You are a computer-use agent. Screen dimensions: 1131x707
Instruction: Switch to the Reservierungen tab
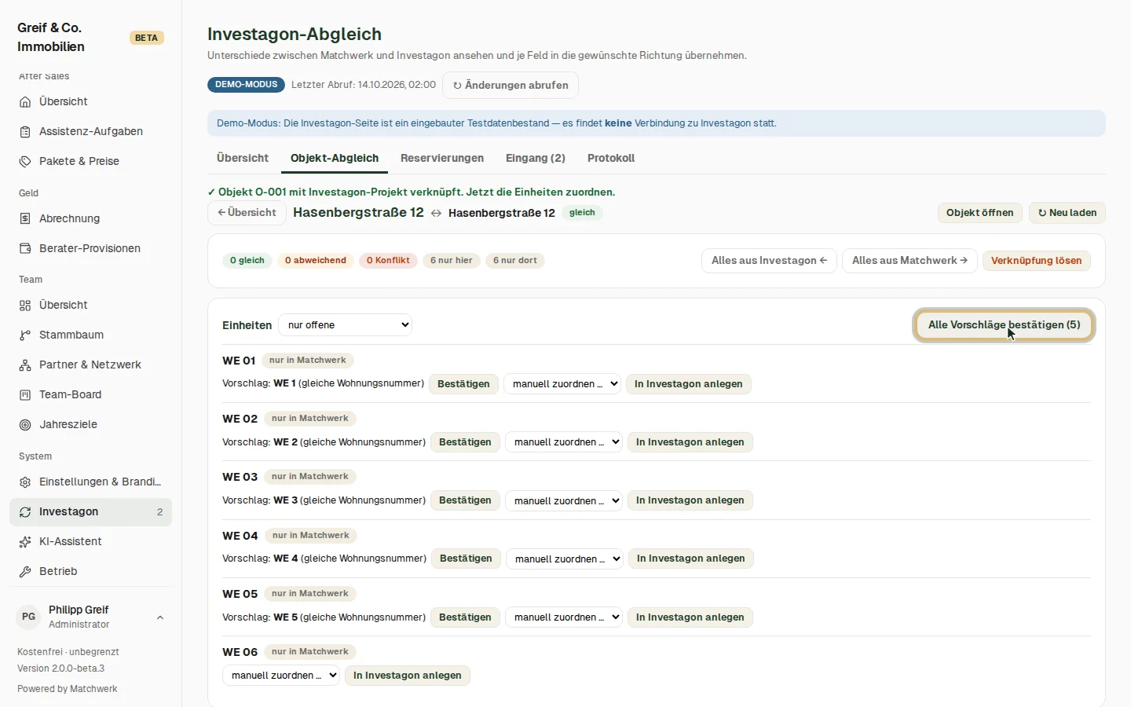(x=442, y=158)
